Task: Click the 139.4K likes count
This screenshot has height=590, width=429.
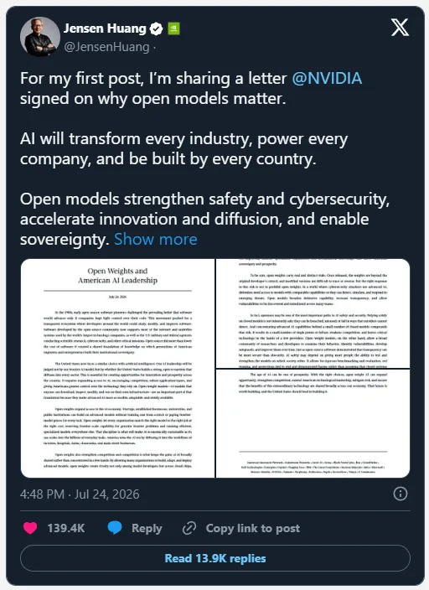Action: click(66, 528)
